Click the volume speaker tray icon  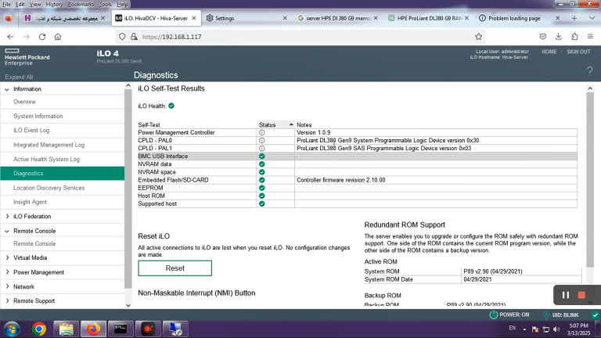556,329
